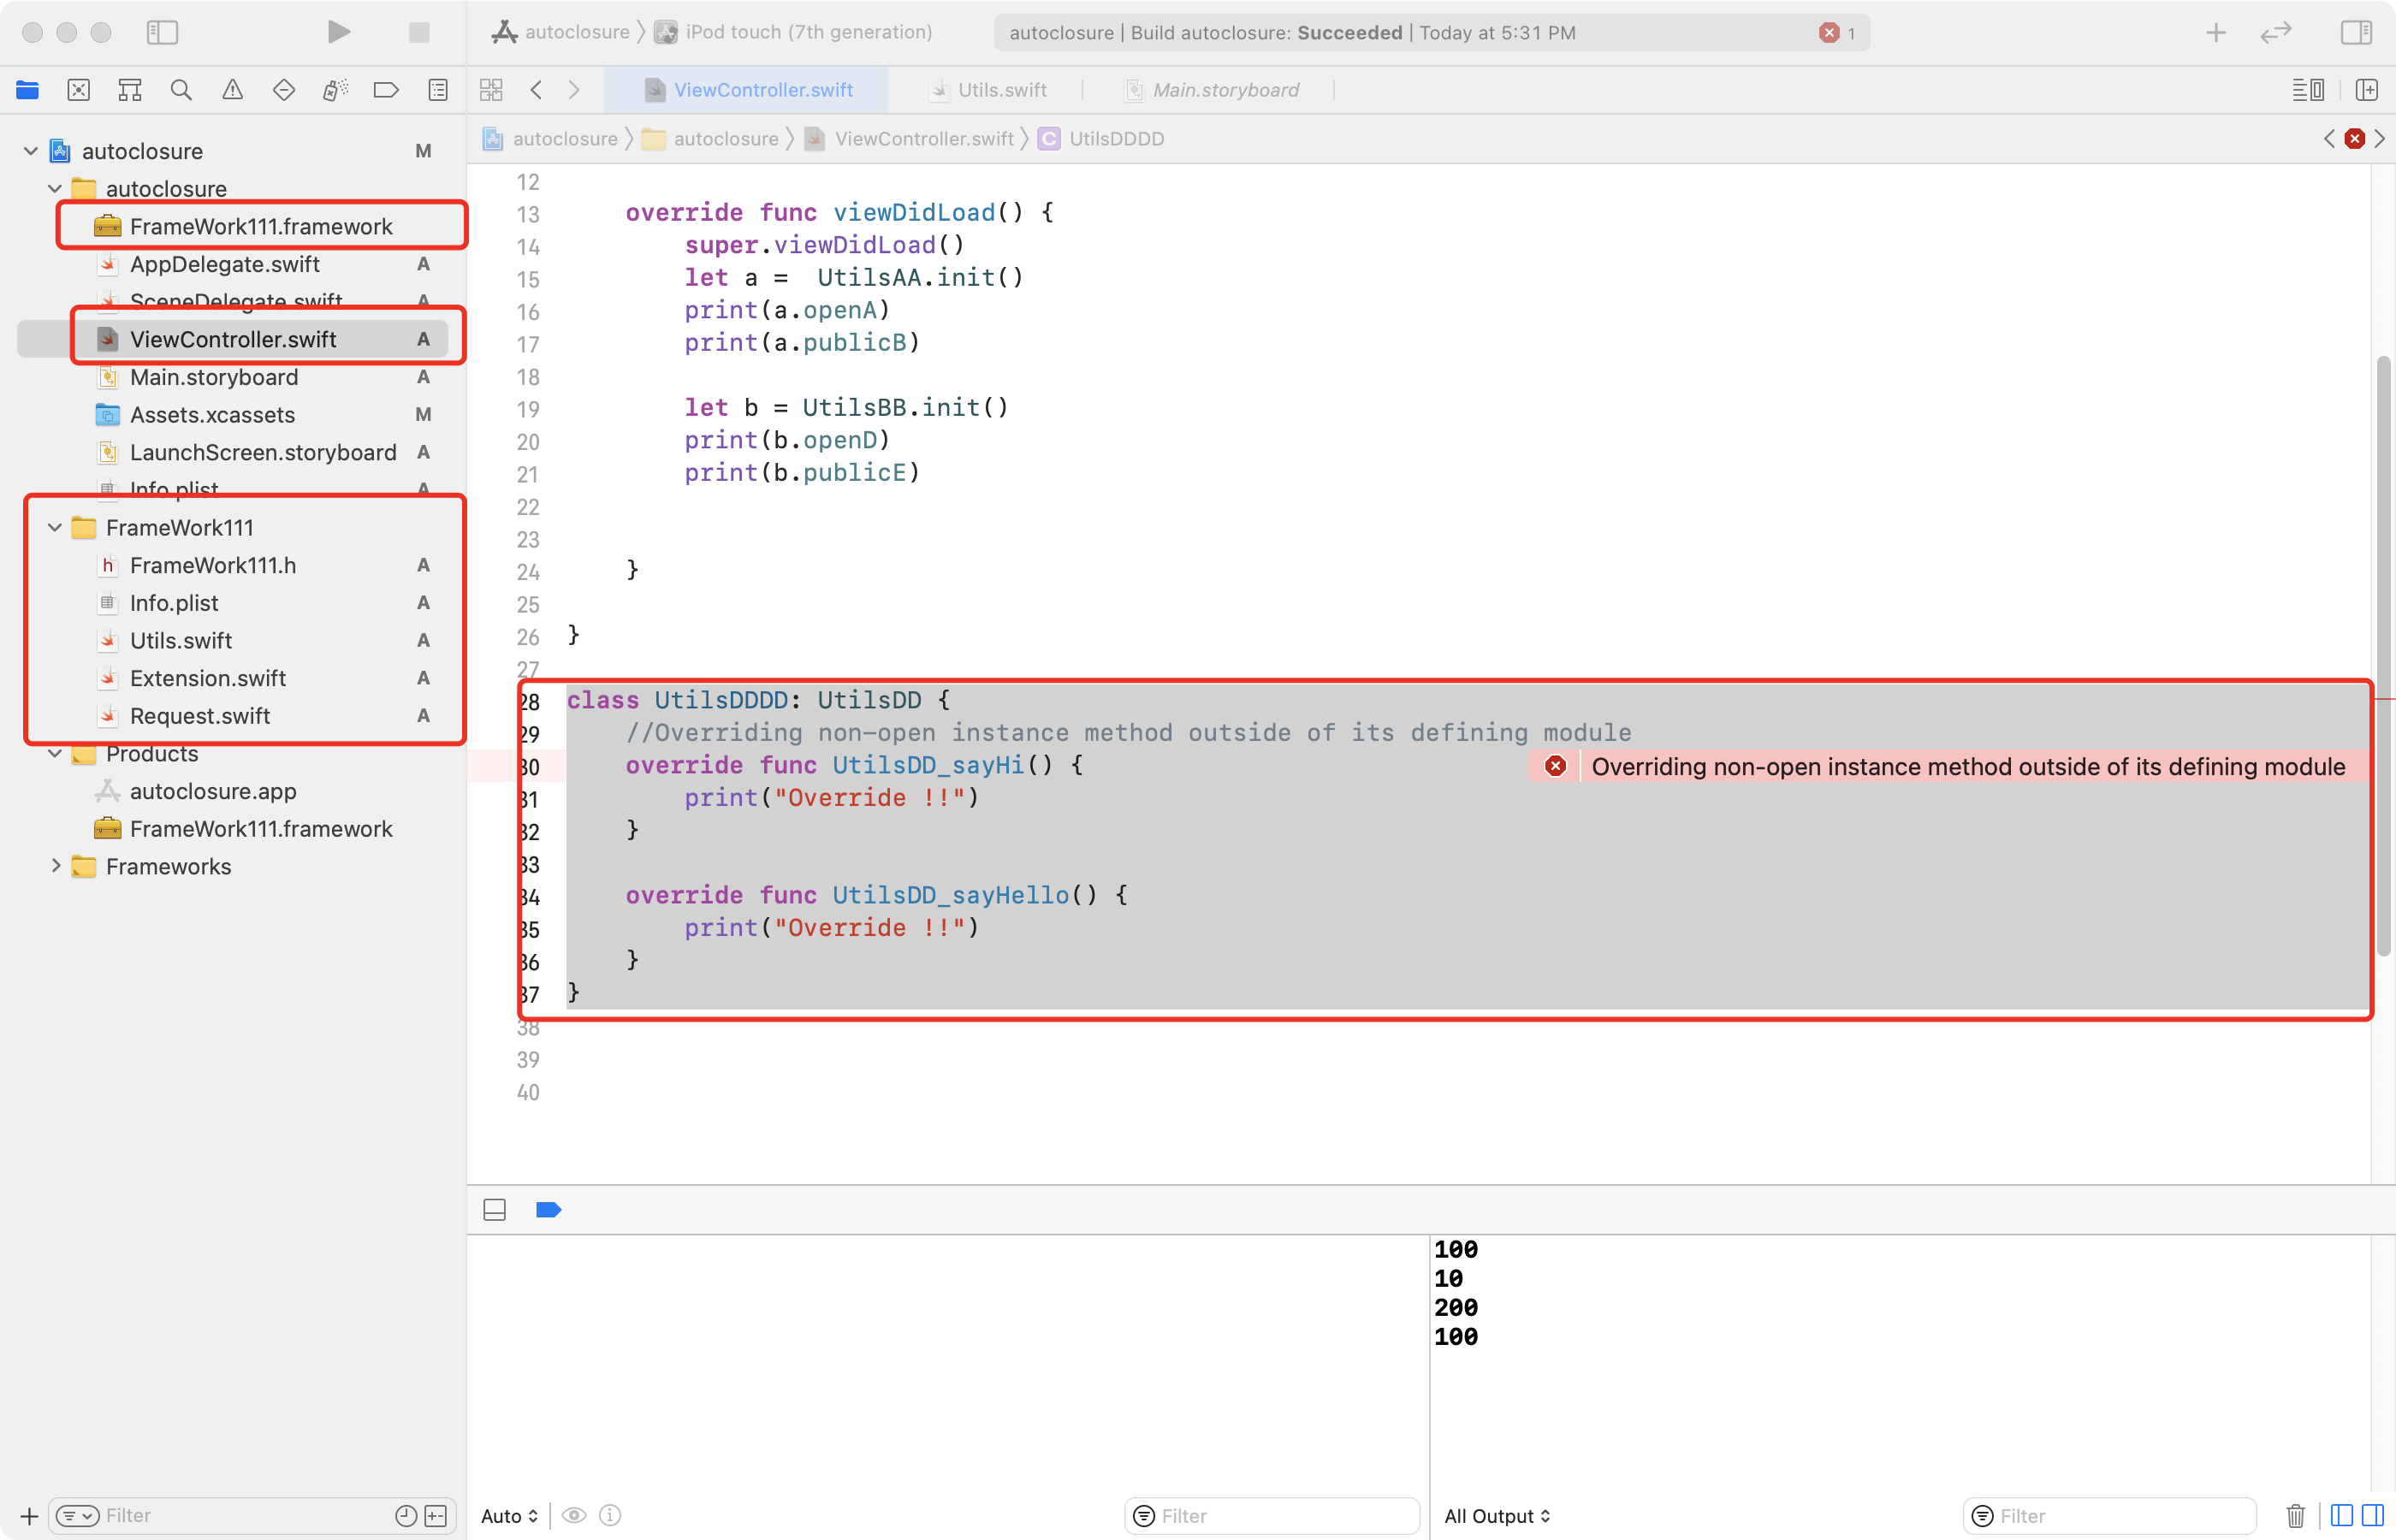2396x1540 pixels.
Task: Click the add files button in navigator
Action: (27, 1513)
